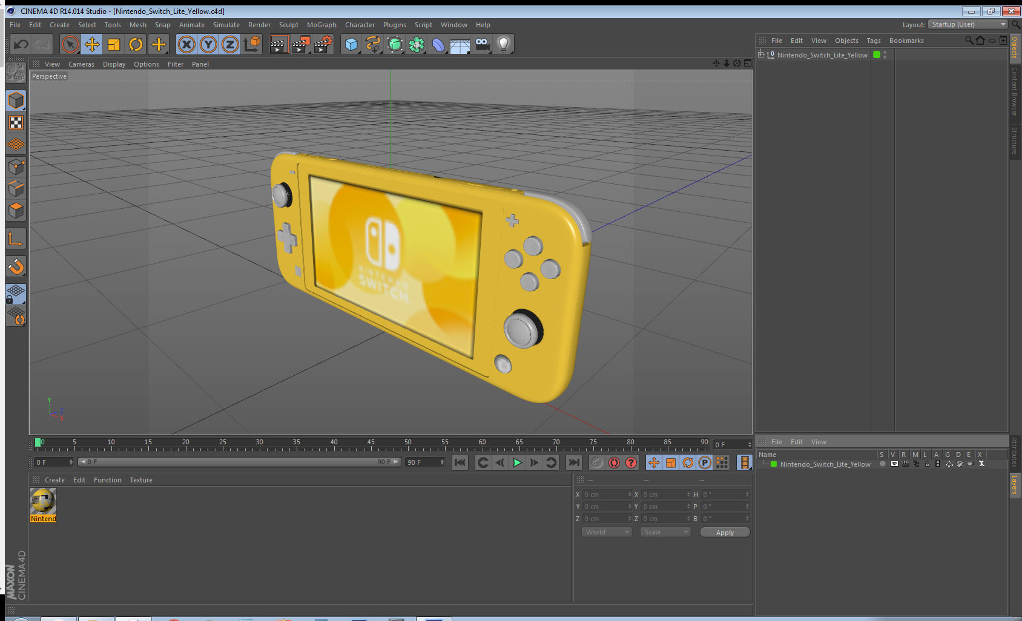This screenshot has height=621, width=1022.
Task: Add a Light object
Action: click(x=504, y=44)
